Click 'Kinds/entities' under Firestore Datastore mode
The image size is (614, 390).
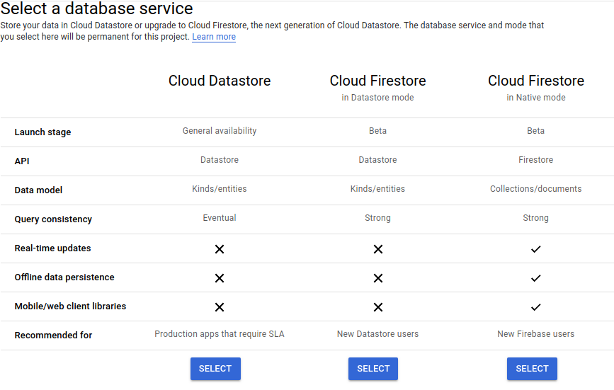(377, 188)
